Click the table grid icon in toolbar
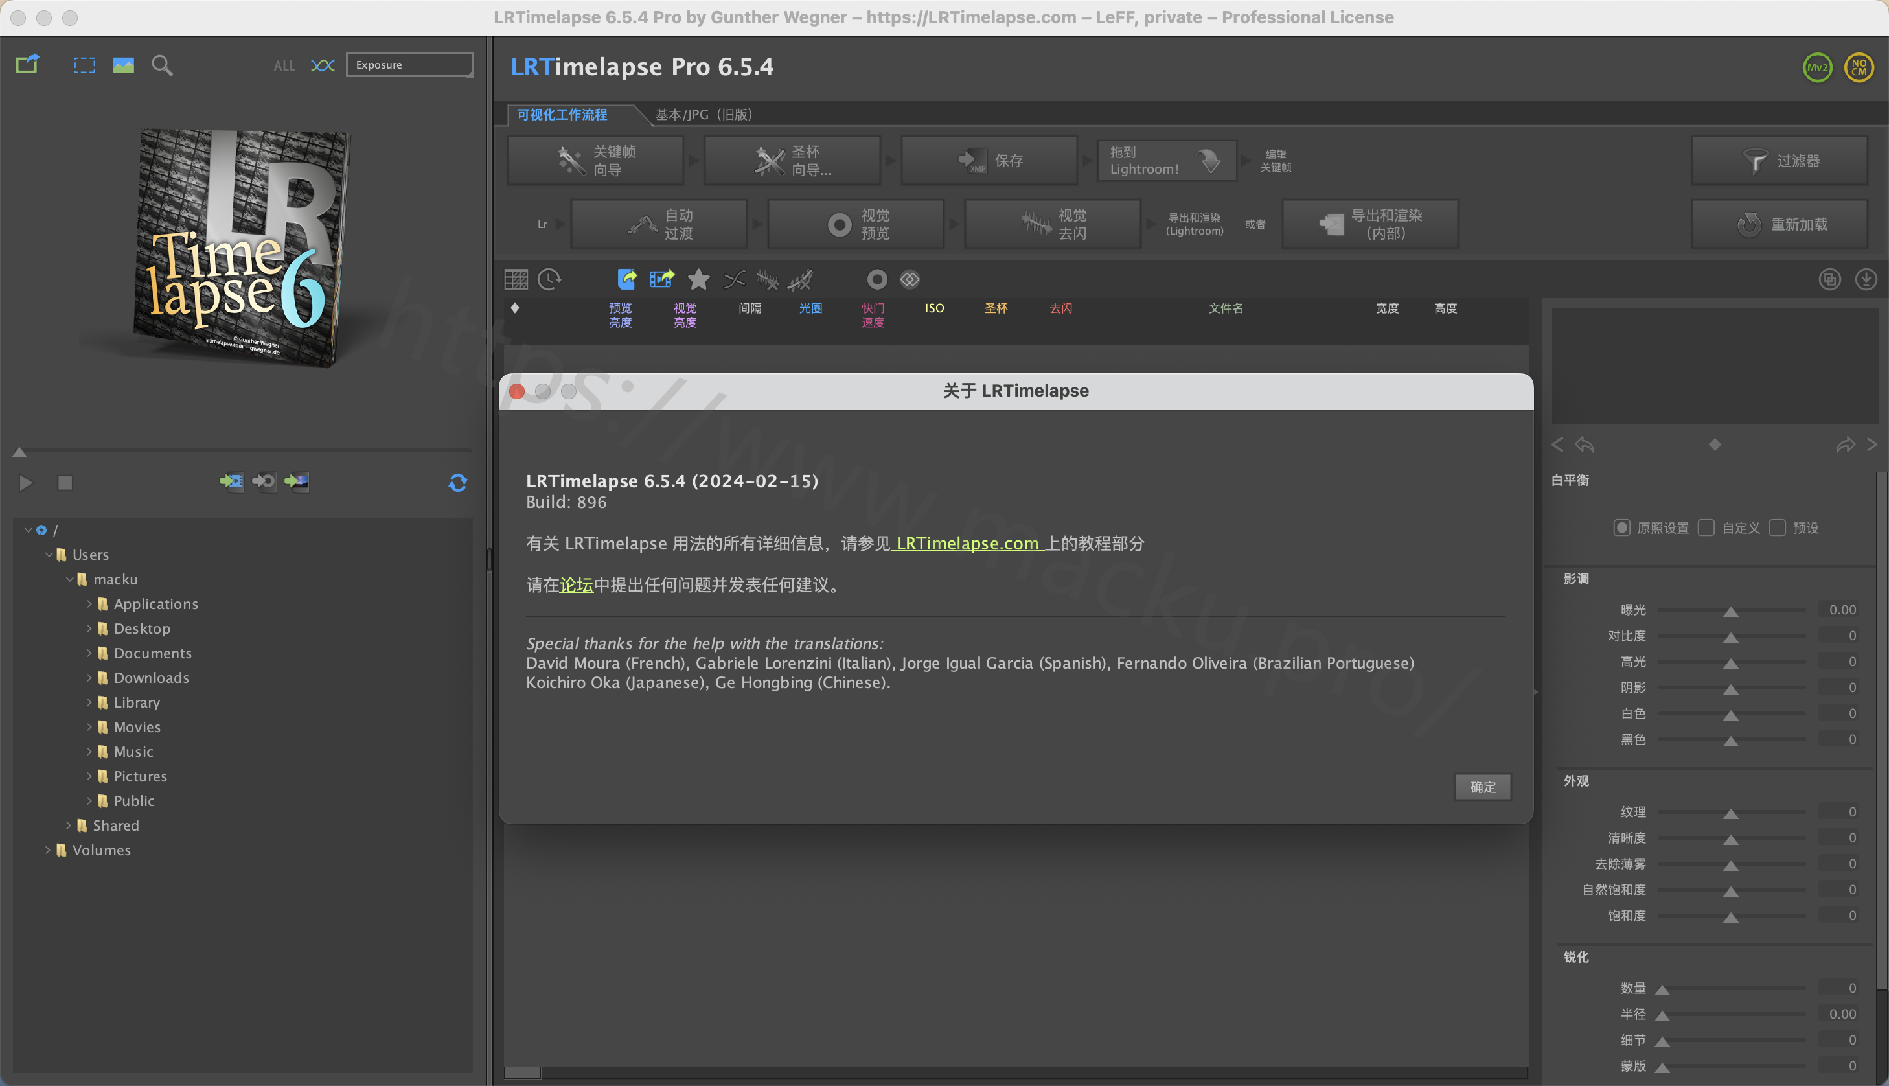The height and width of the screenshot is (1086, 1889). pyautogui.click(x=516, y=280)
